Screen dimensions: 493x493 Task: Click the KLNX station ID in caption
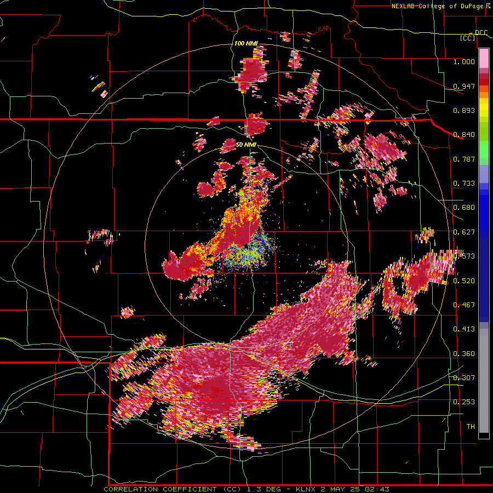coord(306,489)
